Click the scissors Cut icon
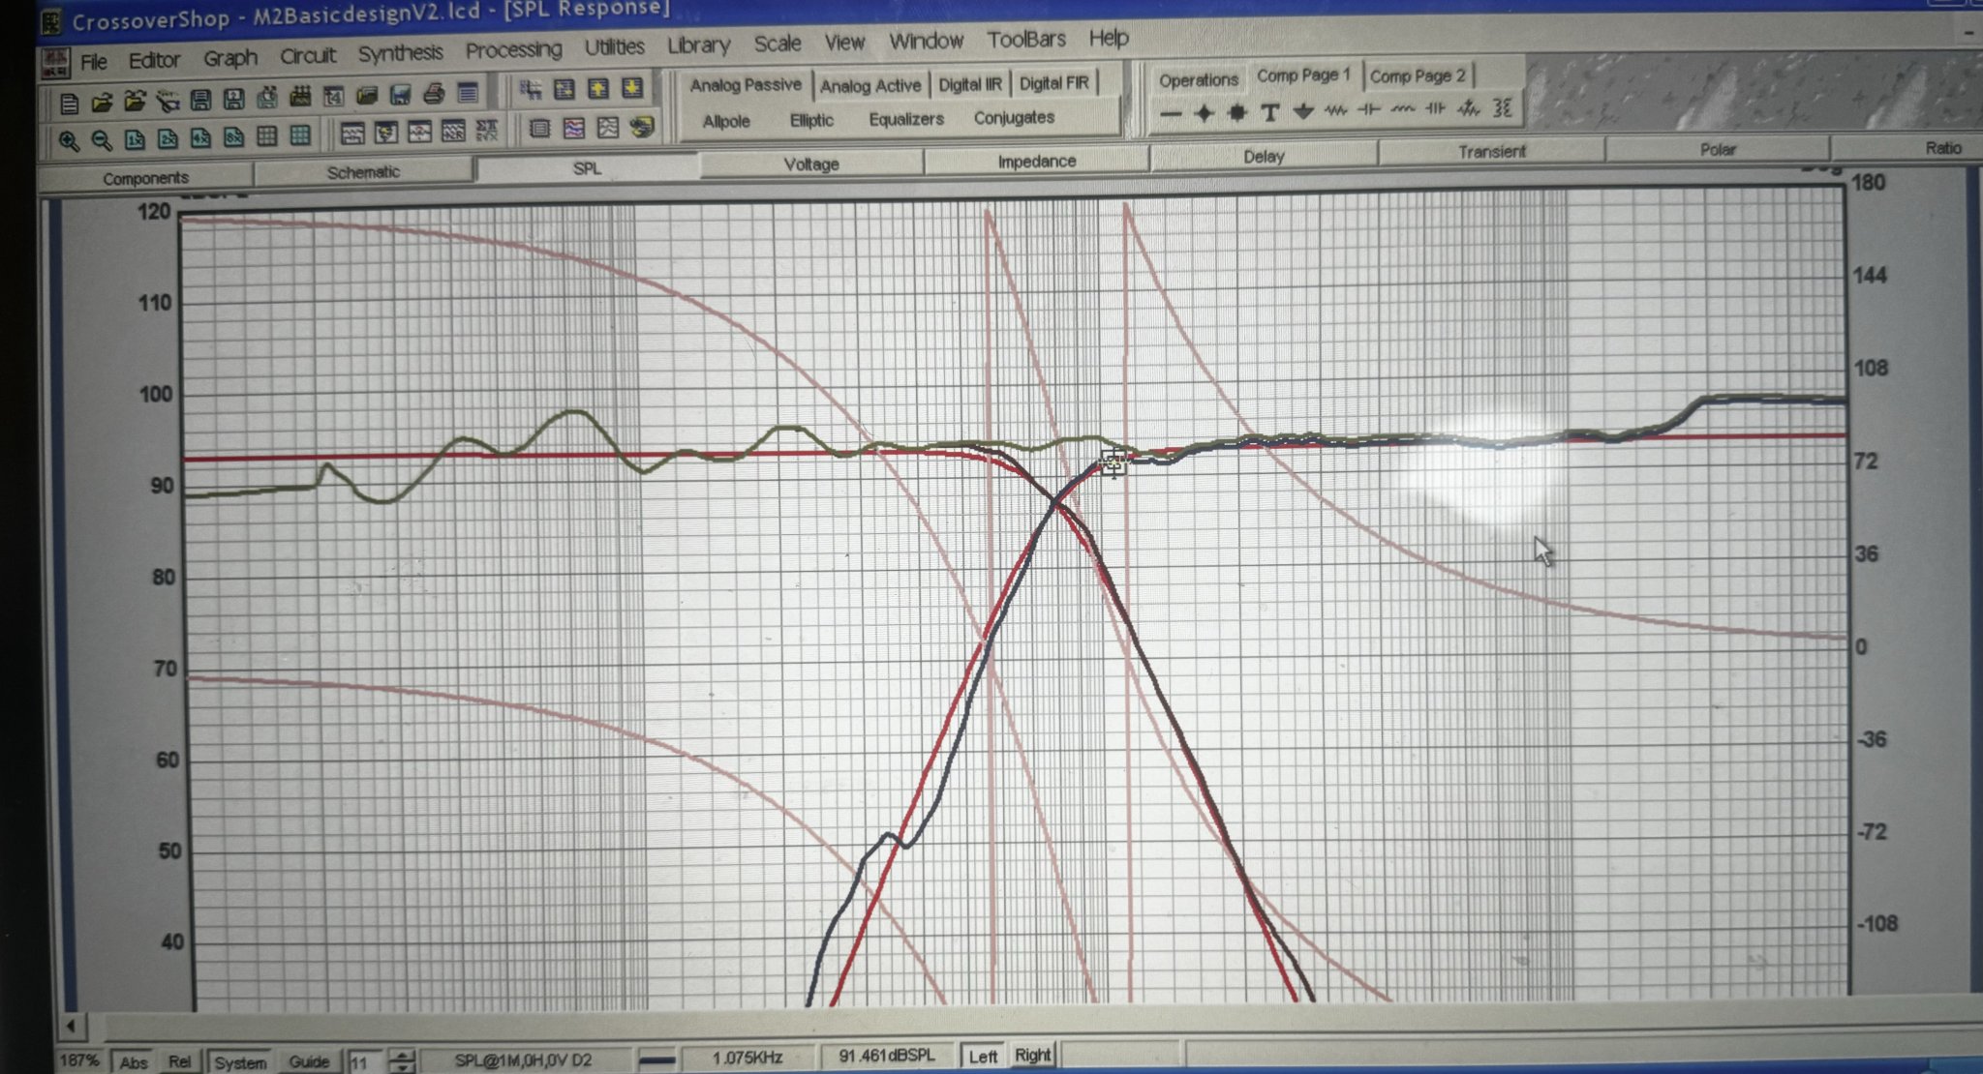Viewport: 1983px width, 1074px height. tap(168, 100)
